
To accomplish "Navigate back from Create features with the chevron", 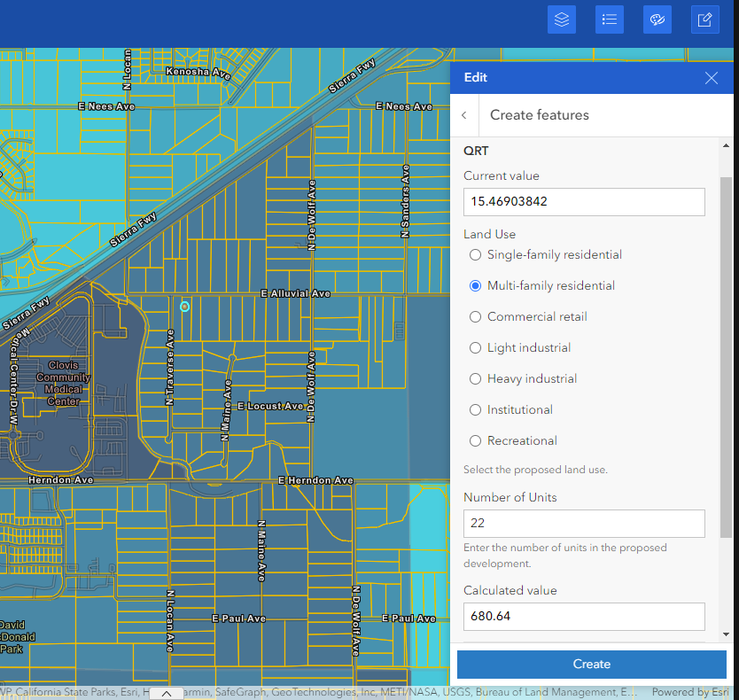I will tap(463, 115).
